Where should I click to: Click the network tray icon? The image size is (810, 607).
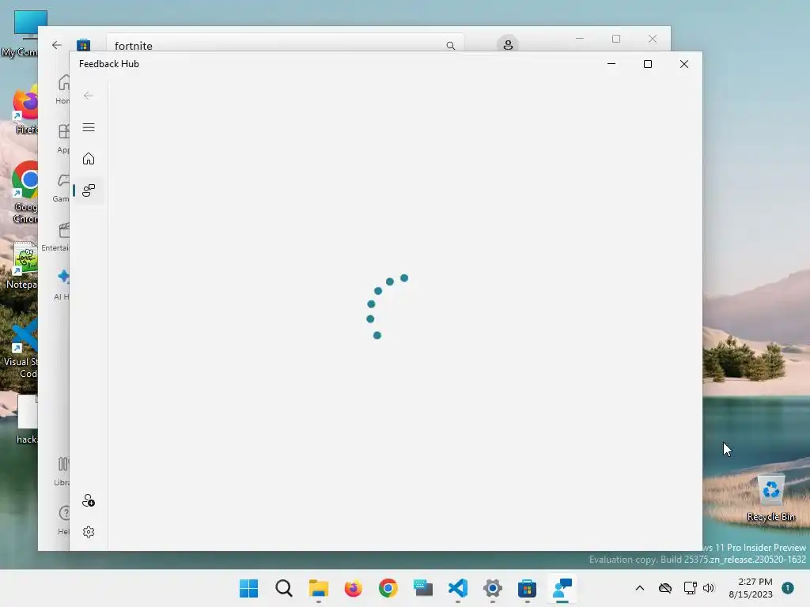[690, 588]
